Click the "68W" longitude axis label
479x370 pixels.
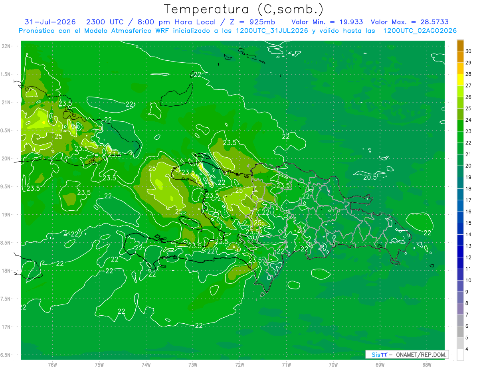(427, 365)
